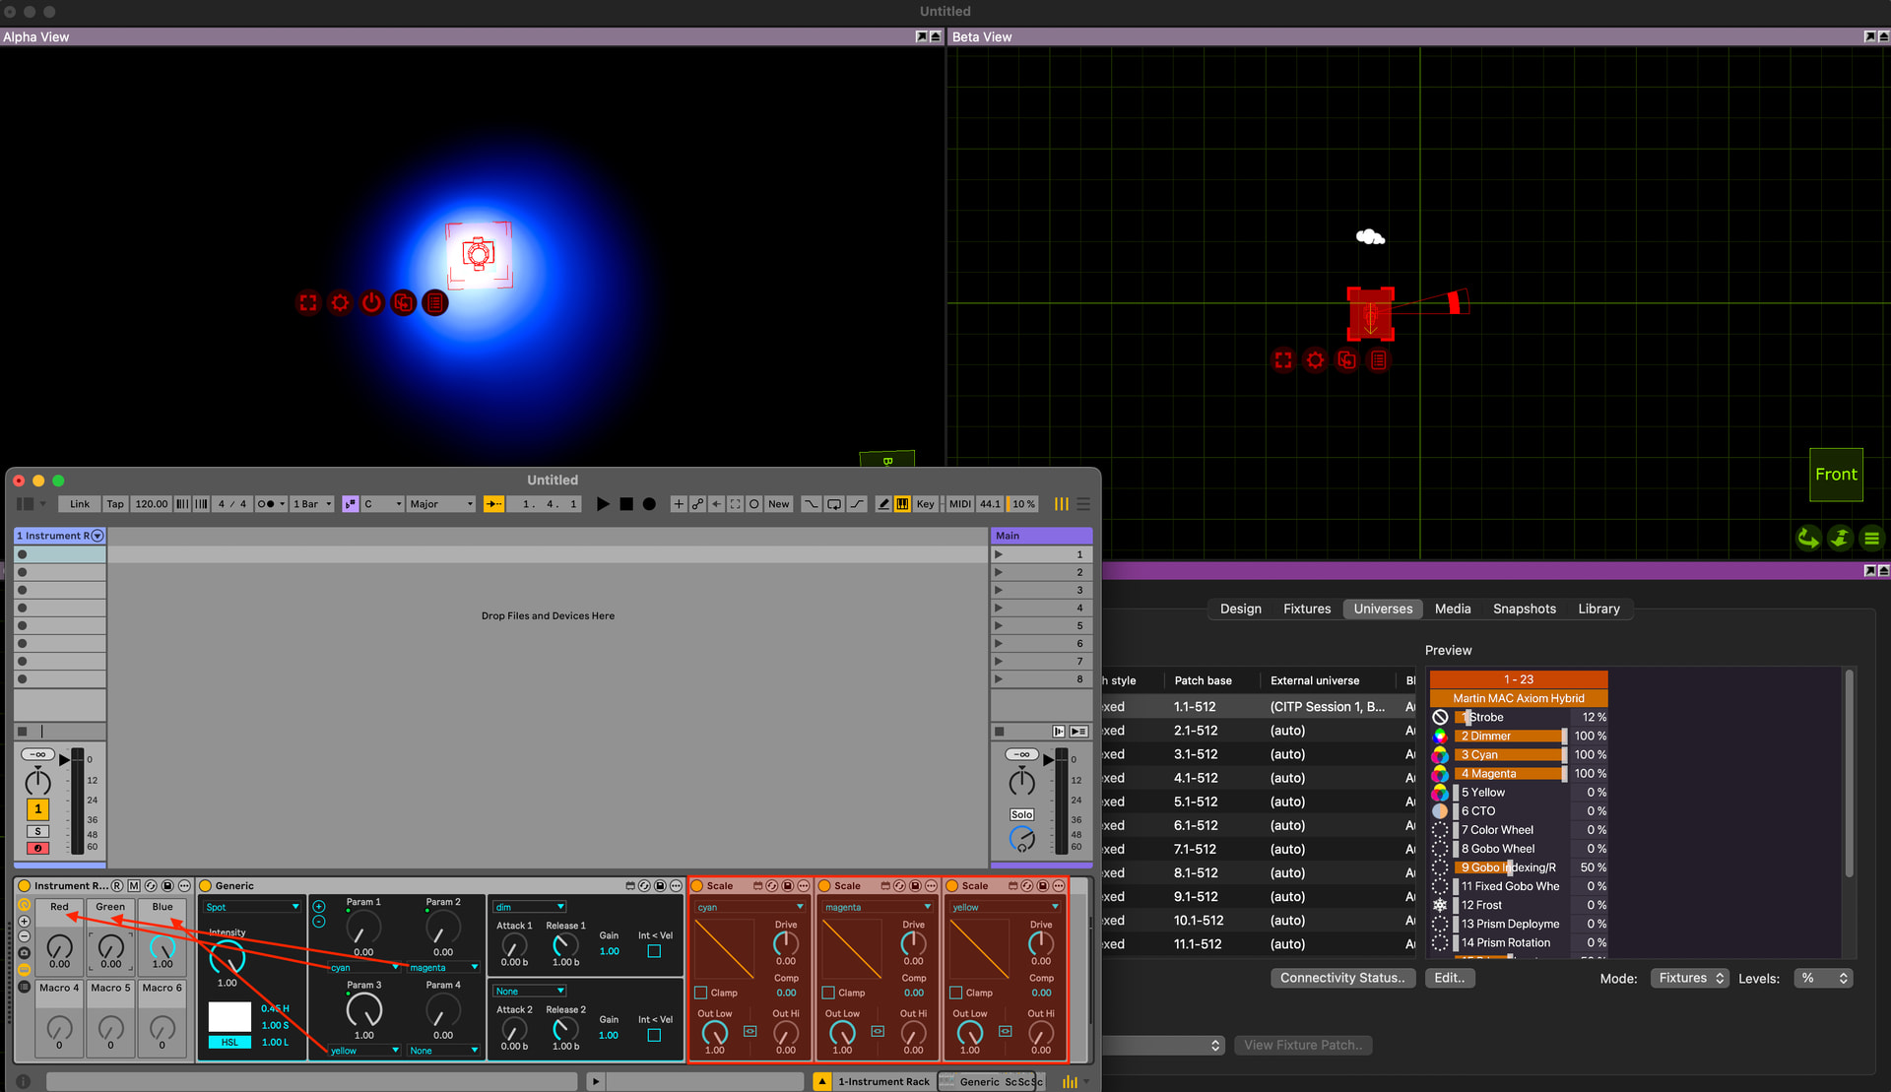Enable the Clamp checkbox in cyan Scale device
This screenshot has height=1092, width=1891.
pyautogui.click(x=701, y=993)
